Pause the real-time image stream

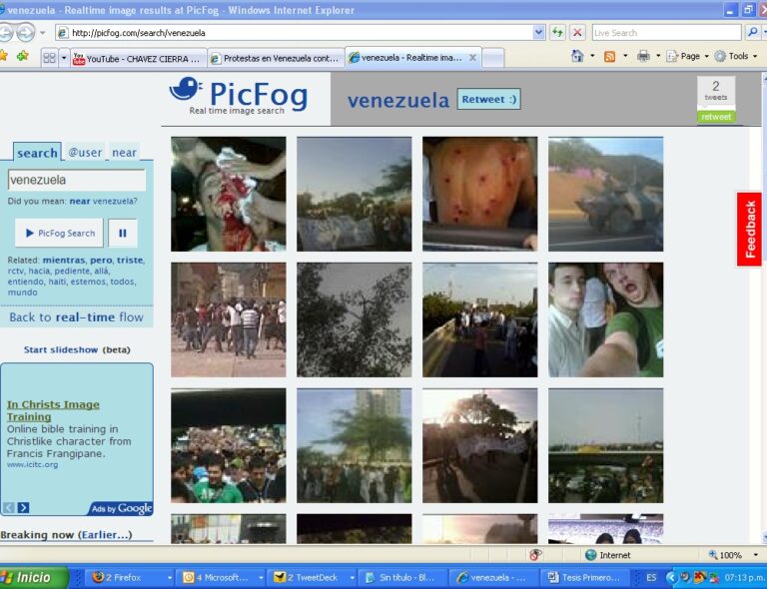(123, 234)
